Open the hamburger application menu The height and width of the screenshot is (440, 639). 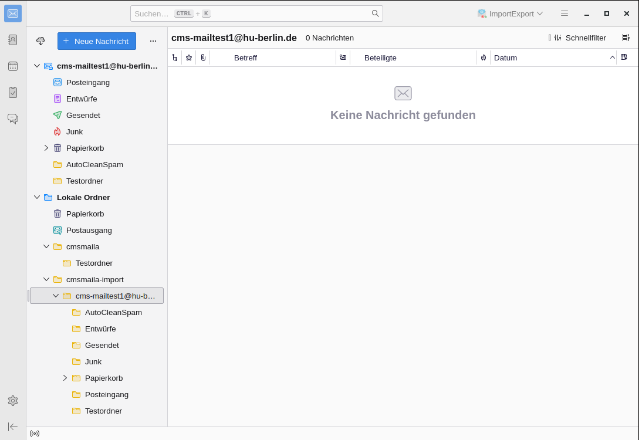pyautogui.click(x=564, y=13)
